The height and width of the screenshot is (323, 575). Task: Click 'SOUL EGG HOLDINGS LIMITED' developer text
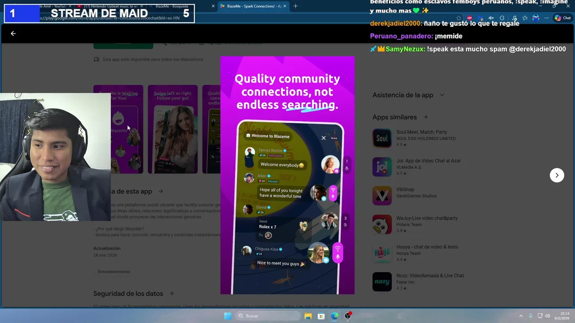coord(426,139)
